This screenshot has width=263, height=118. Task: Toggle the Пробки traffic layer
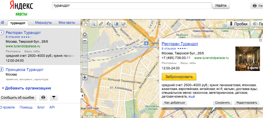click(x=238, y=24)
